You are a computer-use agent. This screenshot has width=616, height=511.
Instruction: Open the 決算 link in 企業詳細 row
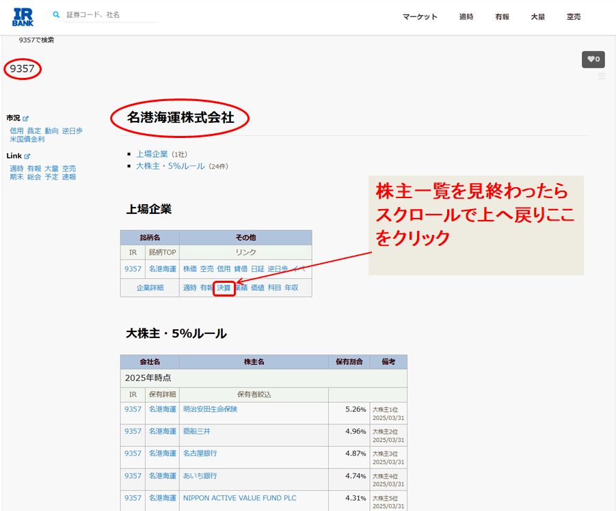tap(224, 288)
